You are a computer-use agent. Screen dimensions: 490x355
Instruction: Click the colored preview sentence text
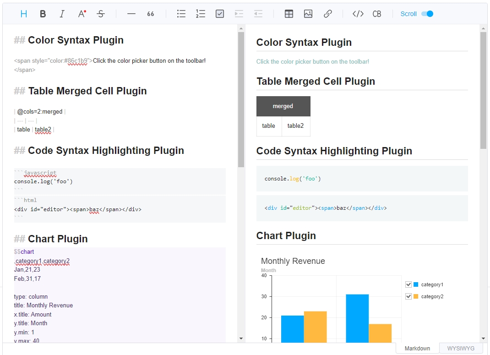click(312, 61)
